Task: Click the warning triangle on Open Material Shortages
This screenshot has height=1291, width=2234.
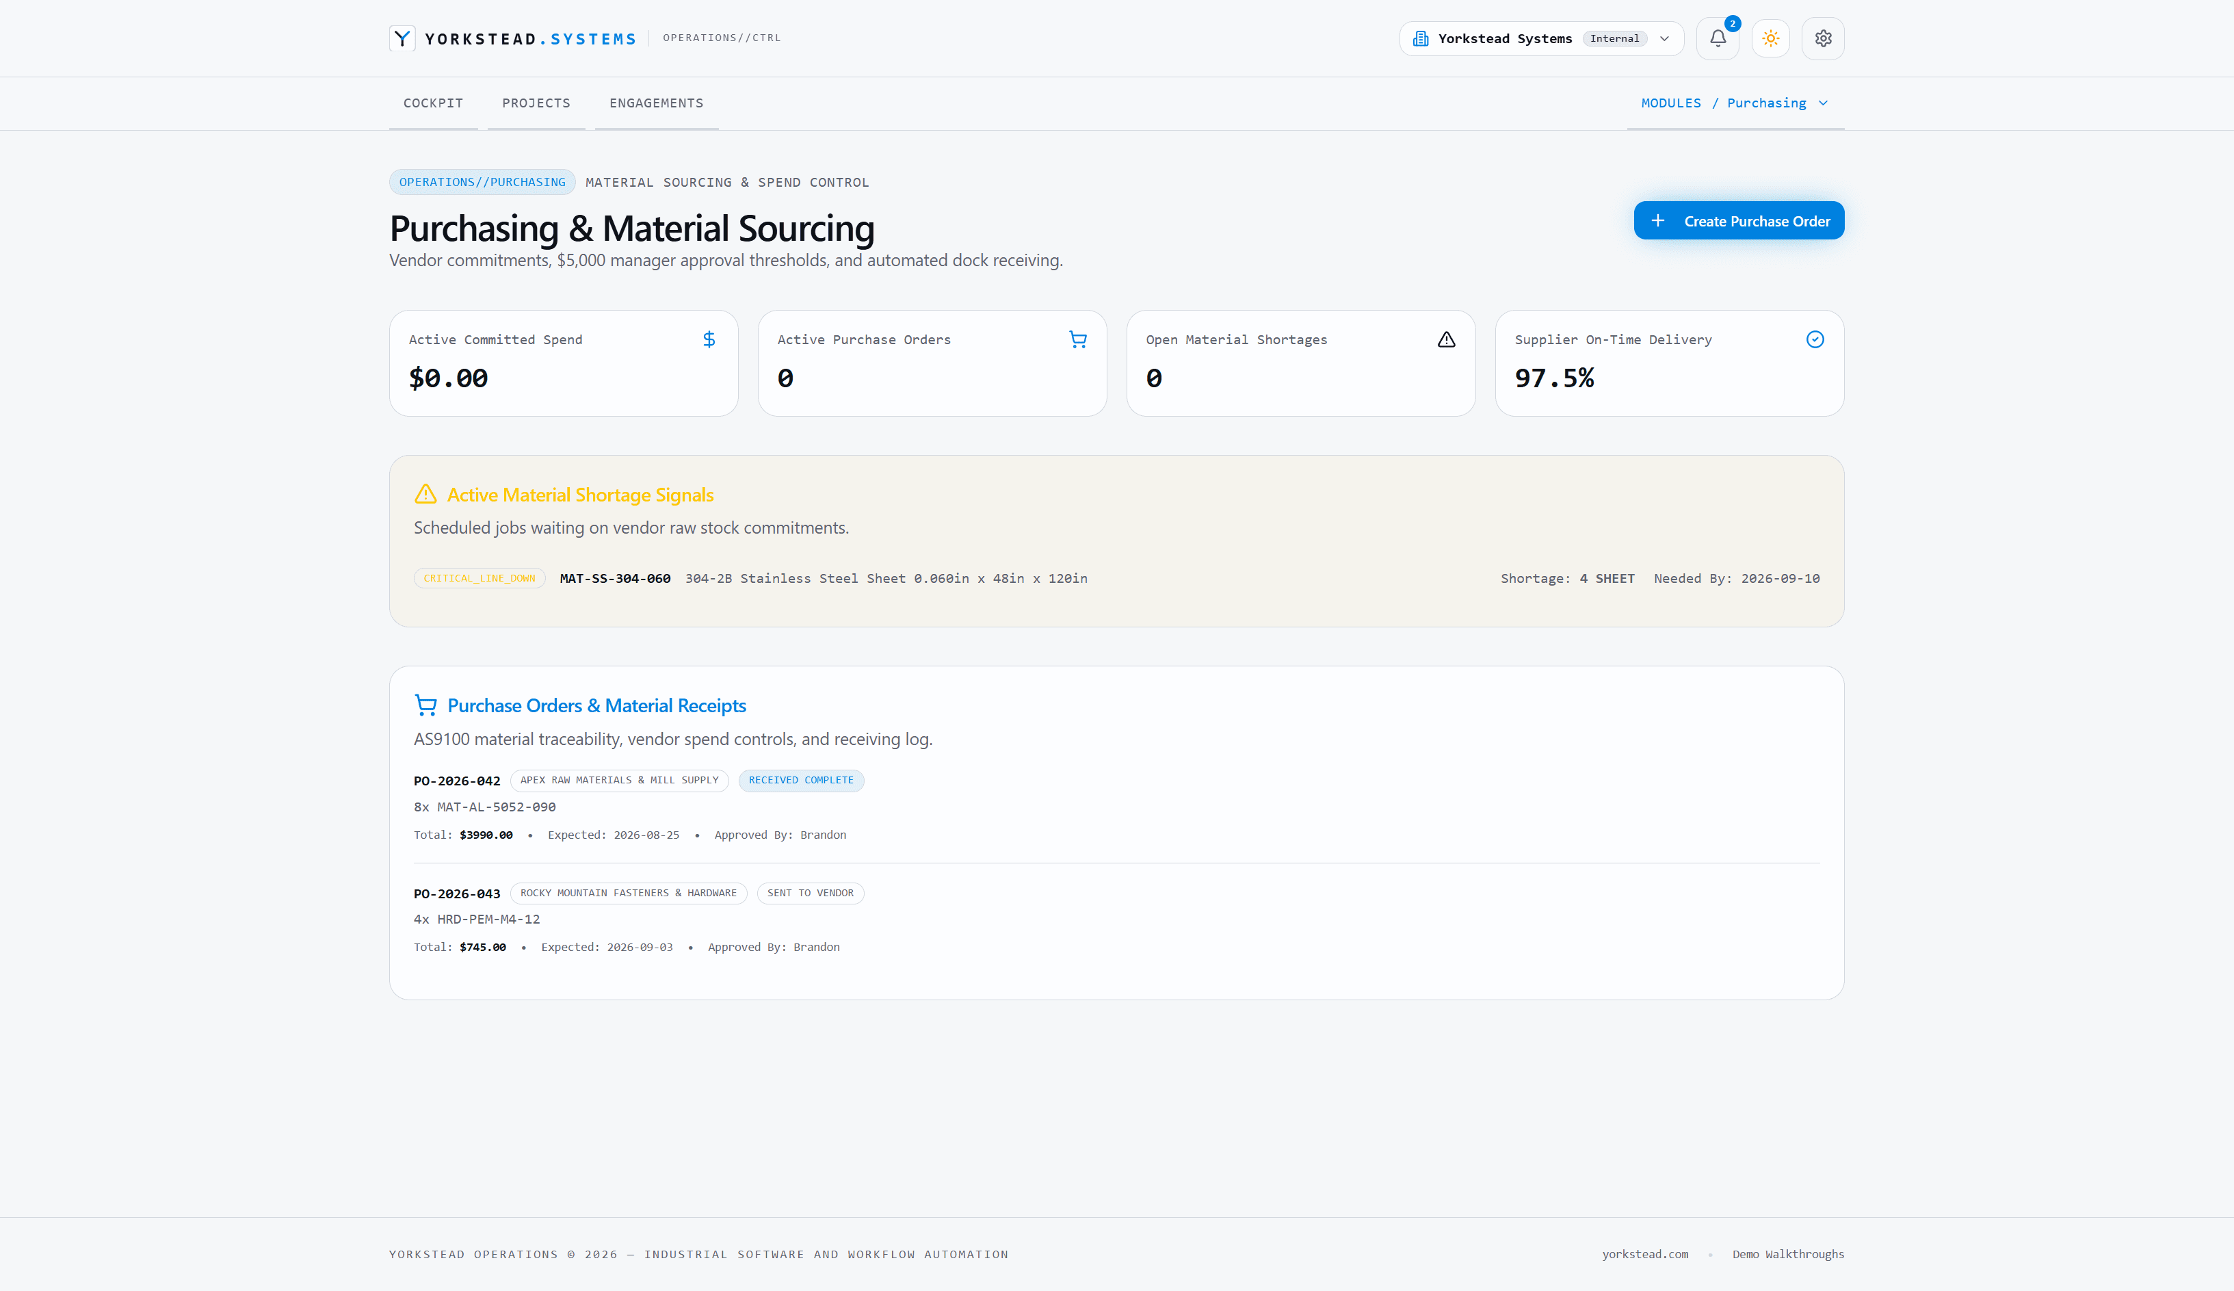Action: pyautogui.click(x=1447, y=339)
